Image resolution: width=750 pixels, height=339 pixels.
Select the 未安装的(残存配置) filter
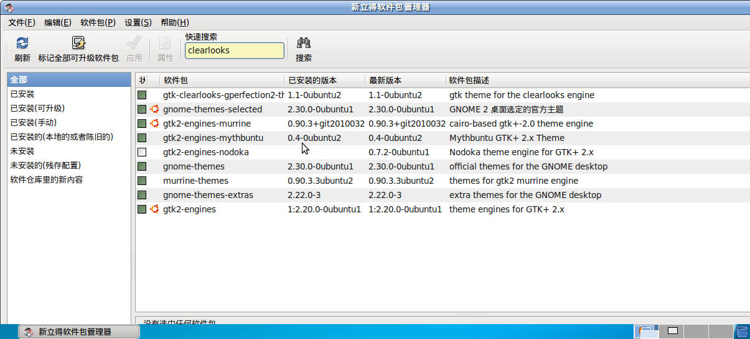point(68,165)
